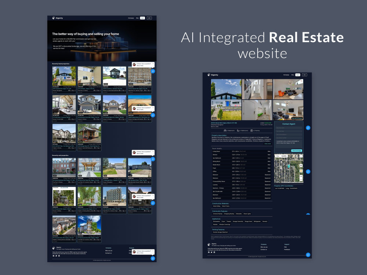The height and width of the screenshot is (275, 367).
Task: Open chat bubble icon at detail page footer corner
Action: [x=308, y=255]
